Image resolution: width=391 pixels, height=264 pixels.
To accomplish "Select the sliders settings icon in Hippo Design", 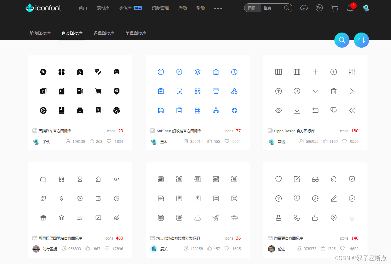I will 352,72.
